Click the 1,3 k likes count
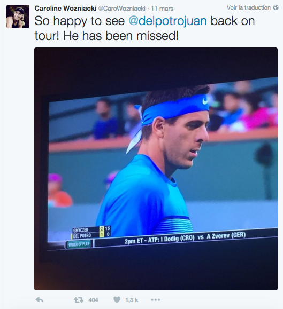Image resolution: width=283 pixels, height=309 pixels. pos(132,300)
